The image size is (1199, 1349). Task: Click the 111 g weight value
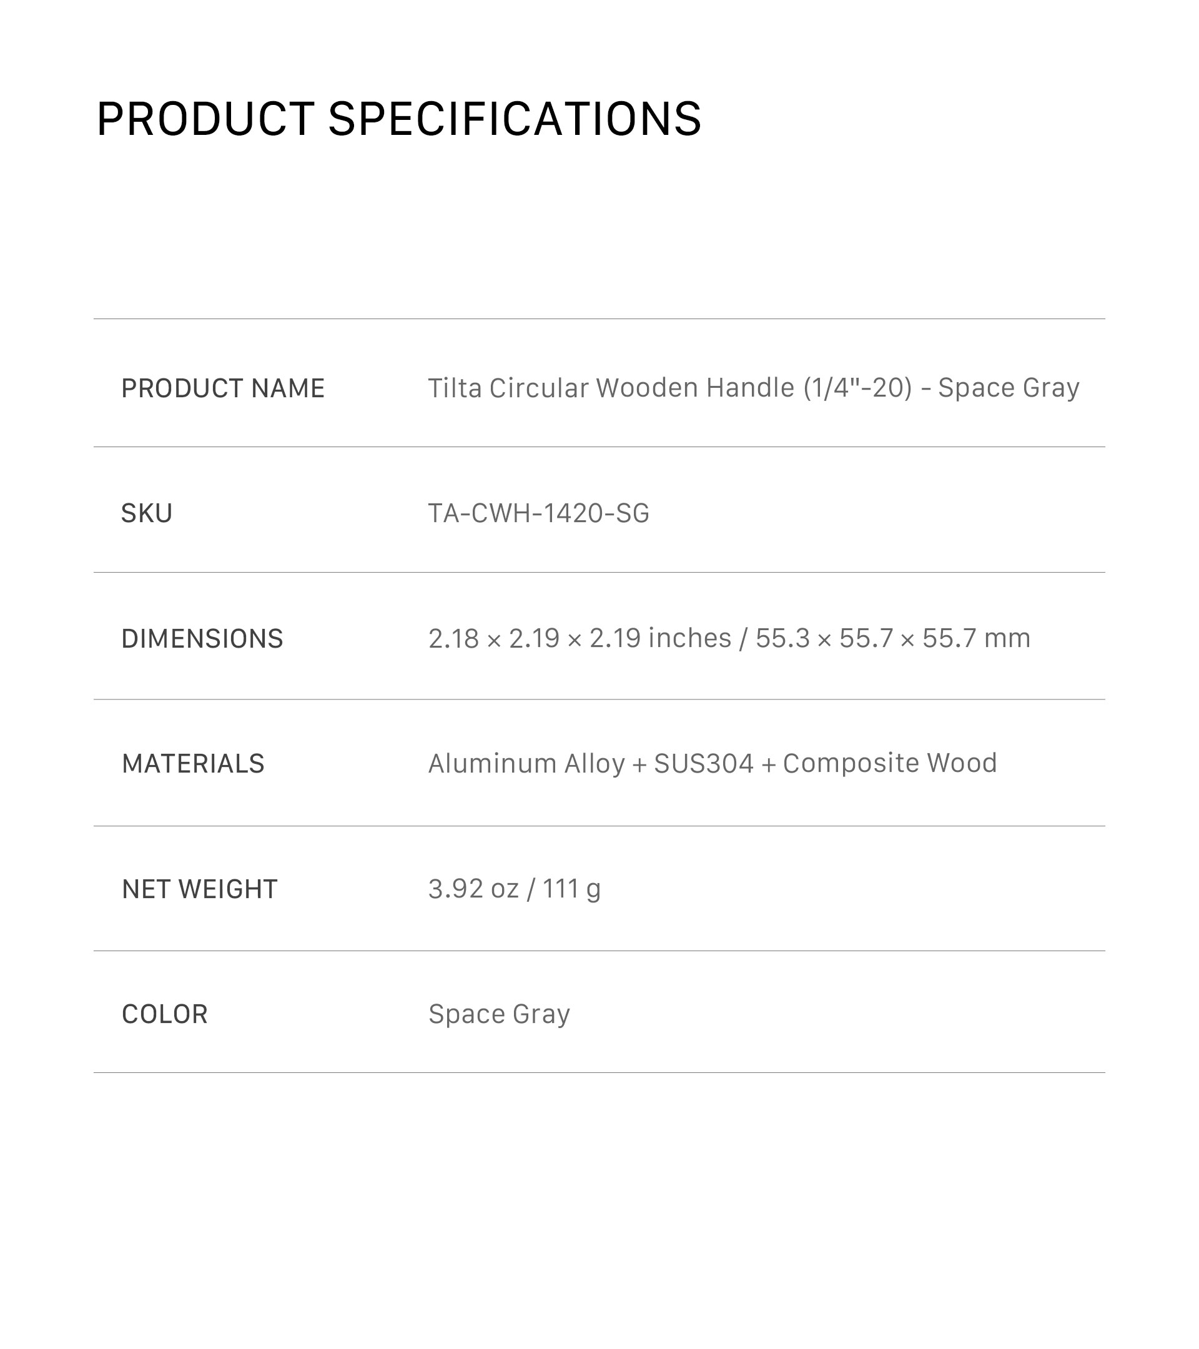click(x=571, y=889)
